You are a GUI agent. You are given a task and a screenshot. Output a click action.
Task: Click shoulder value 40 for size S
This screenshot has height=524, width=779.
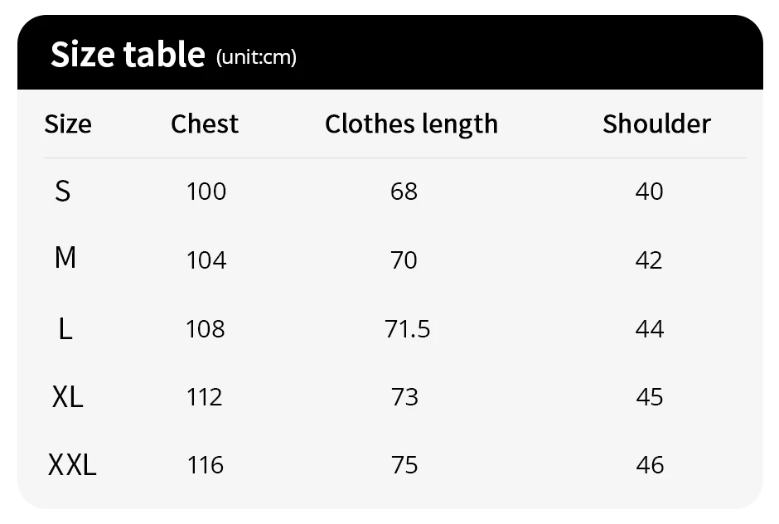pyautogui.click(x=650, y=192)
